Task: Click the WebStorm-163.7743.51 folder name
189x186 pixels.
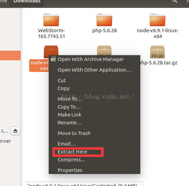Action: 51,34
